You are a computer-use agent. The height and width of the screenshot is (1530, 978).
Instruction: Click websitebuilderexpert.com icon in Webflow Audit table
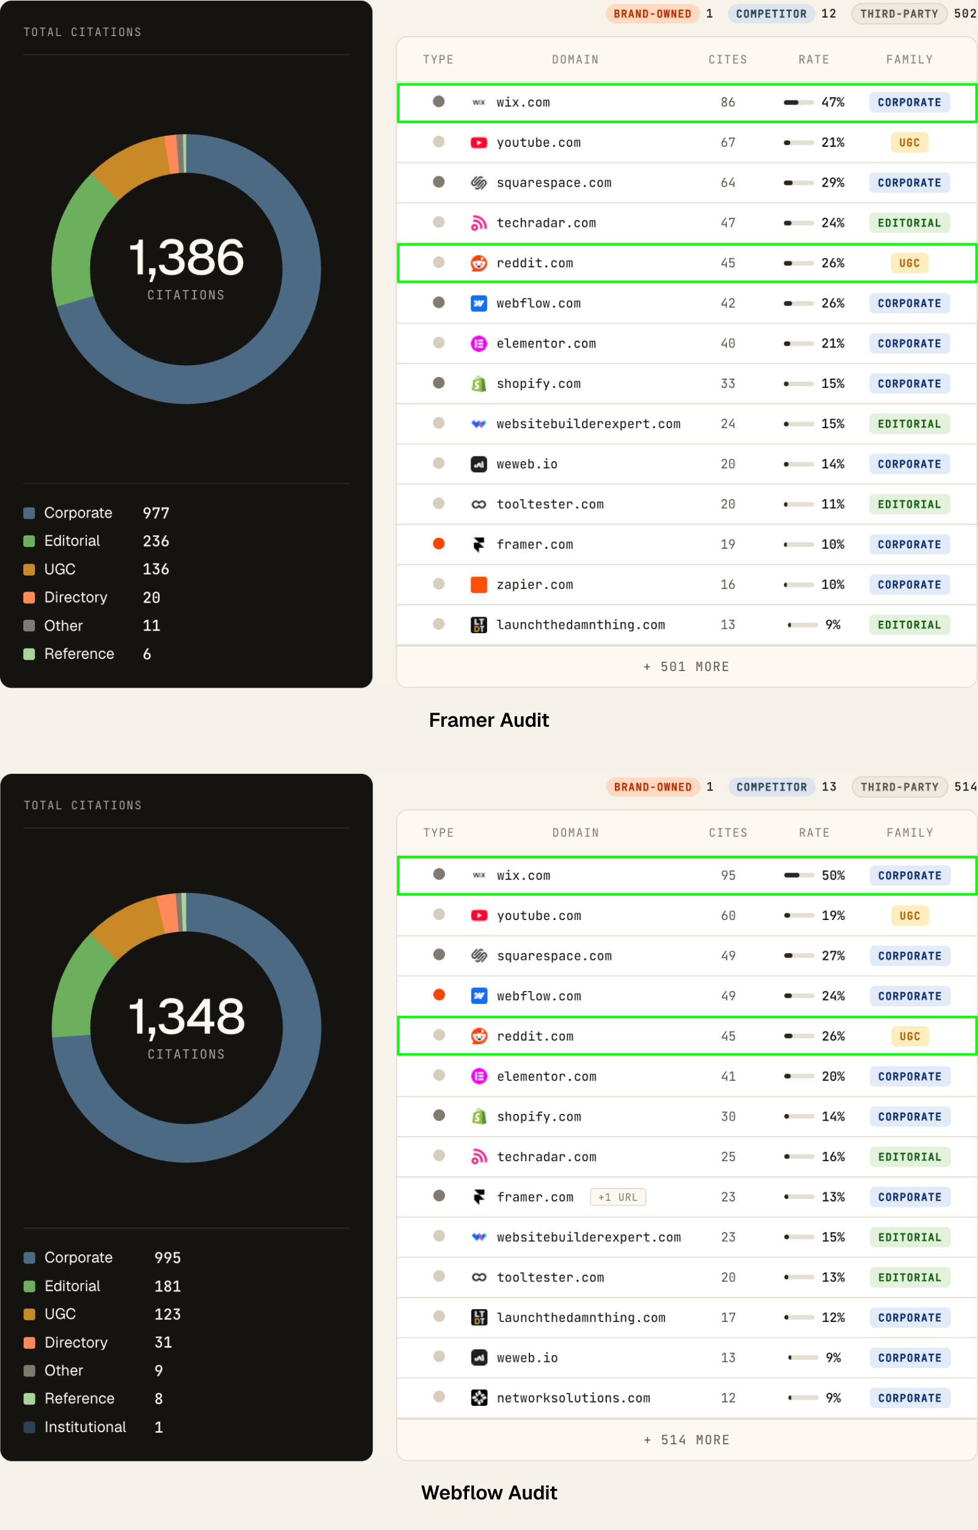[479, 1237]
